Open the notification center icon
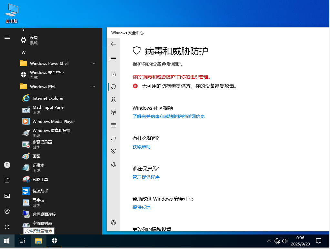Image resolution: width=330 pixels, height=249 pixels. (x=319, y=241)
